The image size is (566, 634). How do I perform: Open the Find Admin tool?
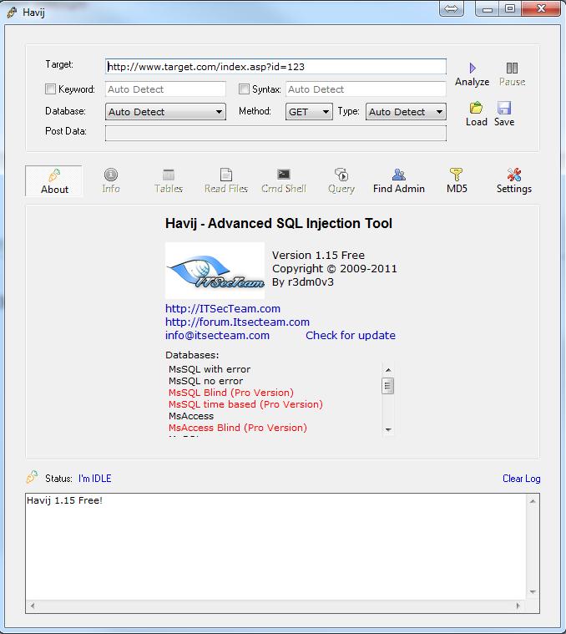click(399, 181)
